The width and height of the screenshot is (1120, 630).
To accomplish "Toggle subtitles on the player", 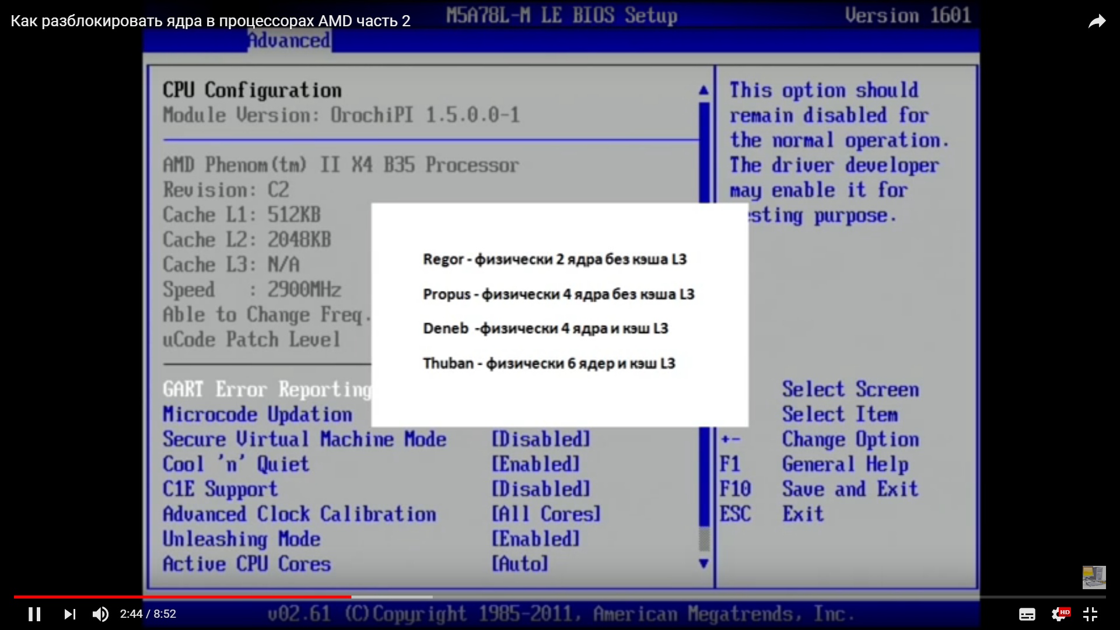I will [1027, 614].
